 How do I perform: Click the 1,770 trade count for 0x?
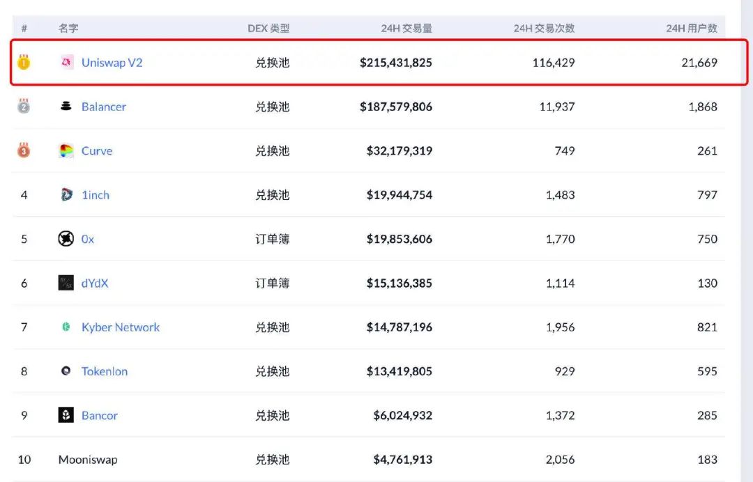pos(560,239)
